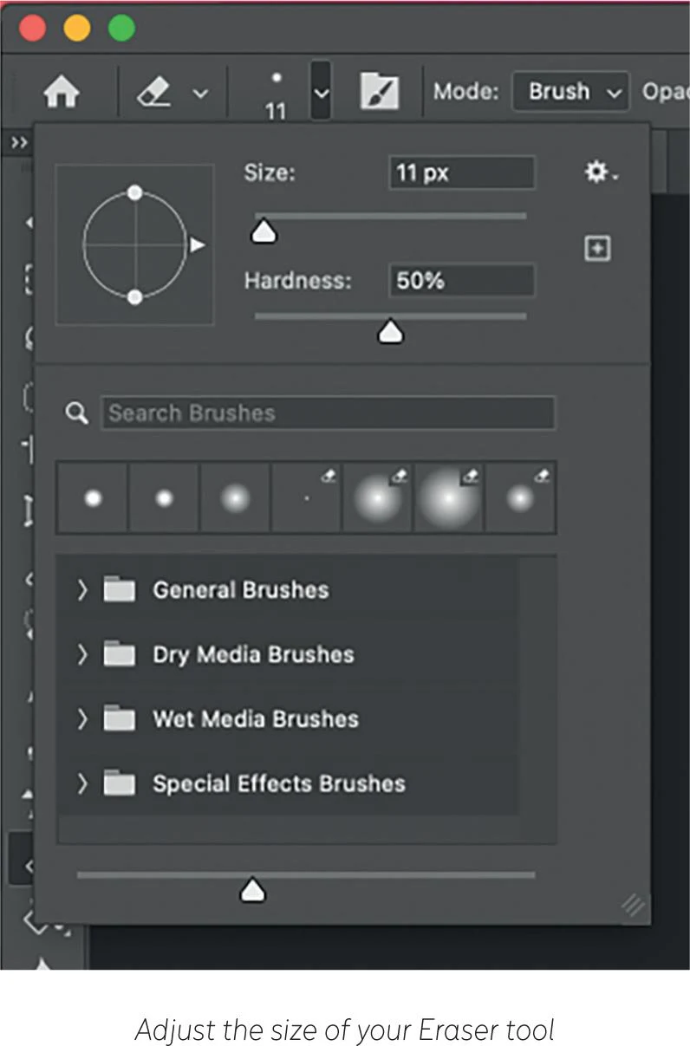Open the Mode dropdown set to Brush
Viewport: 690px width, 1046px height.
click(x=570, y=92)
